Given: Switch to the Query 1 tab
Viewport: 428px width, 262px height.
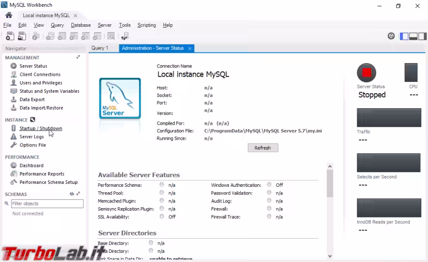Looking at the screenshot, I should 99,48.
